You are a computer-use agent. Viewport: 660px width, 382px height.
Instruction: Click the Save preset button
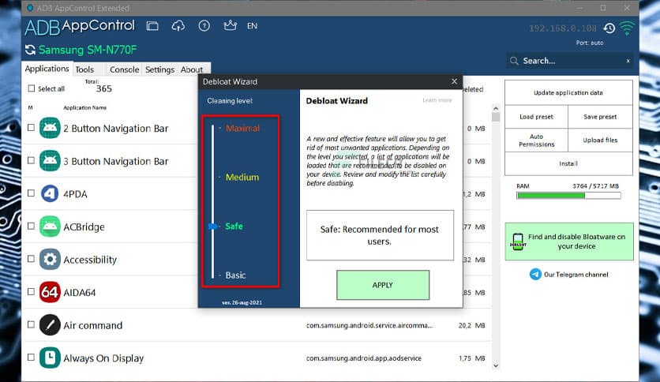tap(600, 117)
